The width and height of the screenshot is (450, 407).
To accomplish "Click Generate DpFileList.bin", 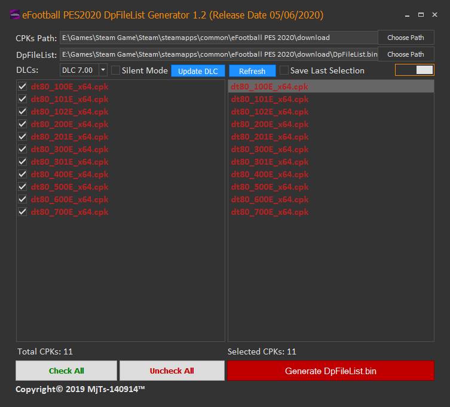I will 330,371.
